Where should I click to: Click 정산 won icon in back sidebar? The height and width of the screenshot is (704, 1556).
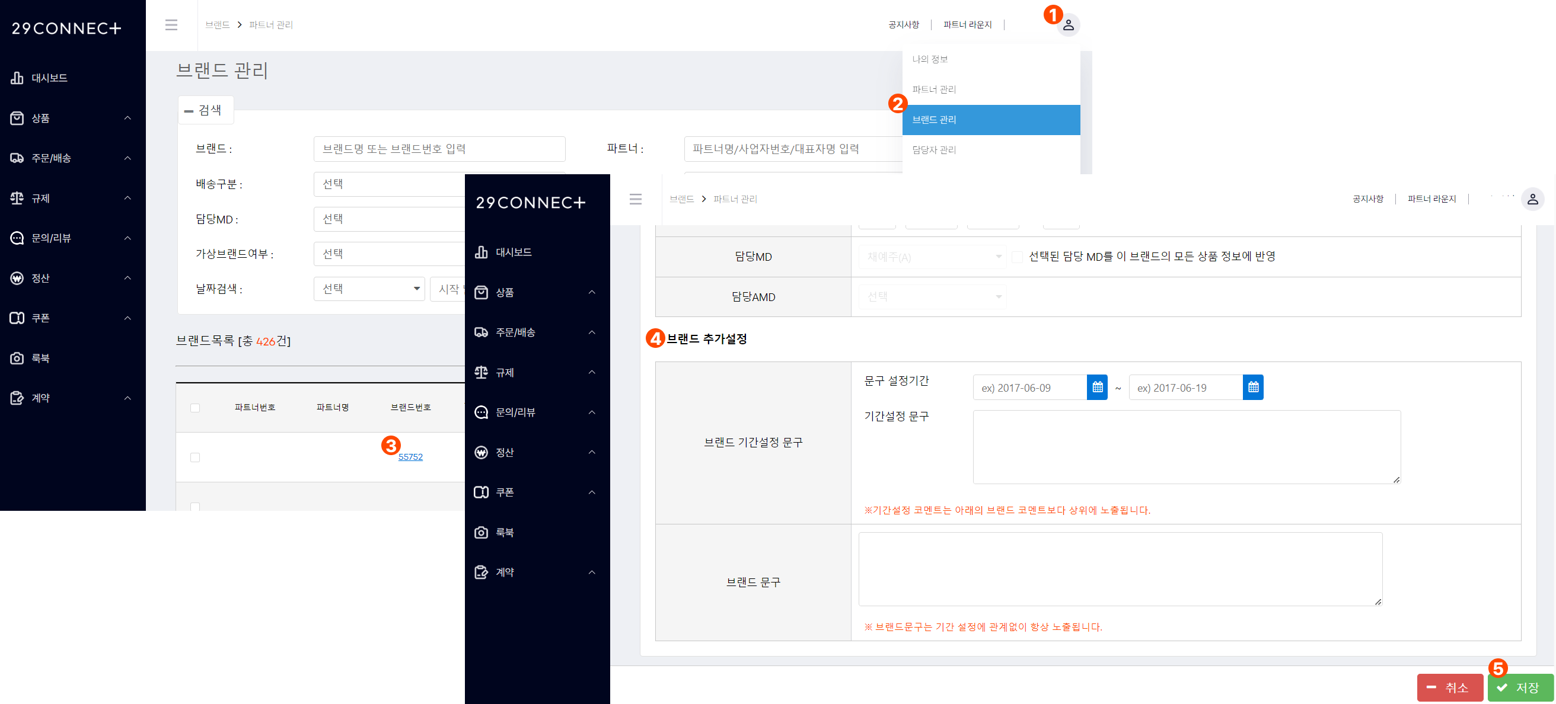tap(17, 278)
